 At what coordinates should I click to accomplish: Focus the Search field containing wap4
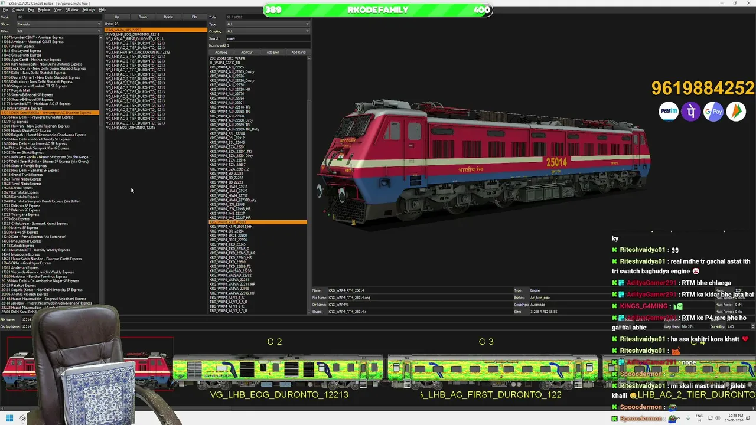click(x=268, y=38)
